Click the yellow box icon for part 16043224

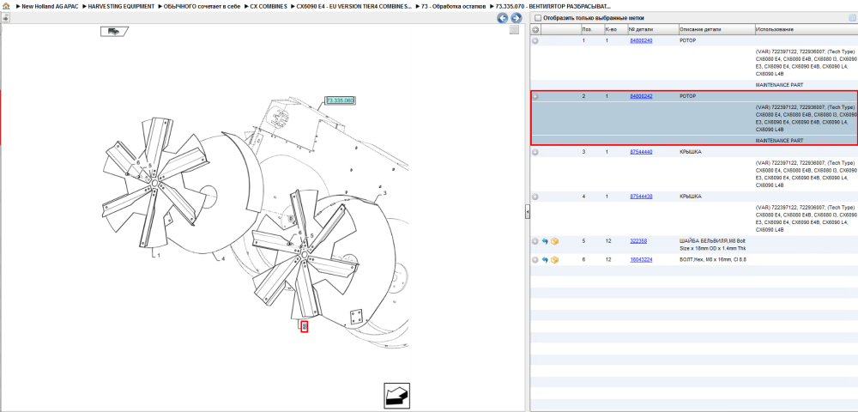pyautogui.click(x=555, y=259)
